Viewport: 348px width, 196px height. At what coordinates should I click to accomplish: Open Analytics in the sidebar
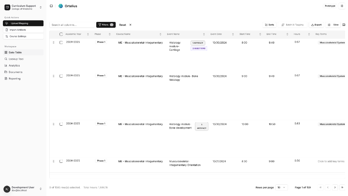tap(14, 66)
